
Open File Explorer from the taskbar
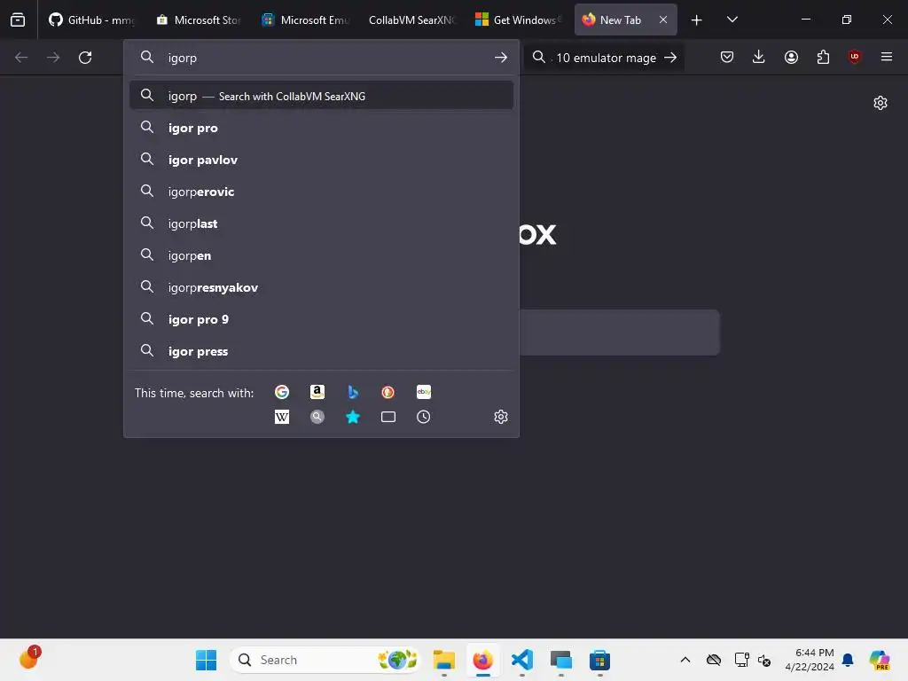tap(444, 660)
